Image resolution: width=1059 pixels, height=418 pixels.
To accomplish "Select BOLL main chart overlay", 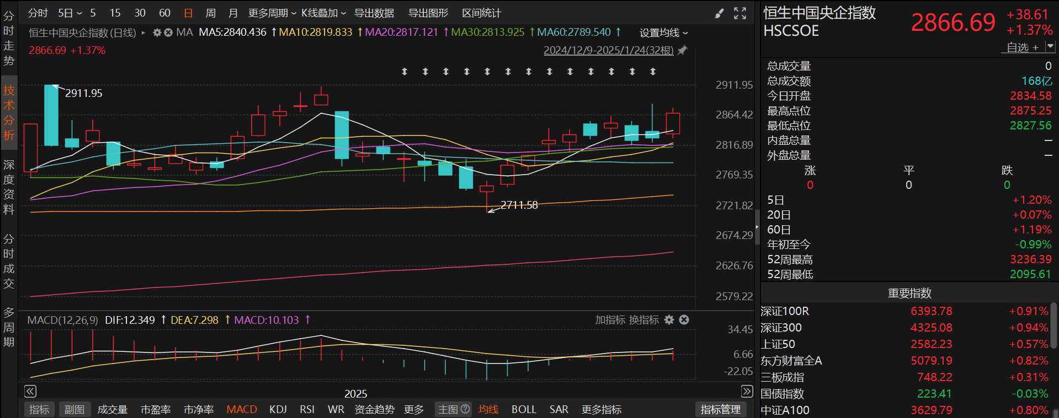I will click(x=524, y=409).
